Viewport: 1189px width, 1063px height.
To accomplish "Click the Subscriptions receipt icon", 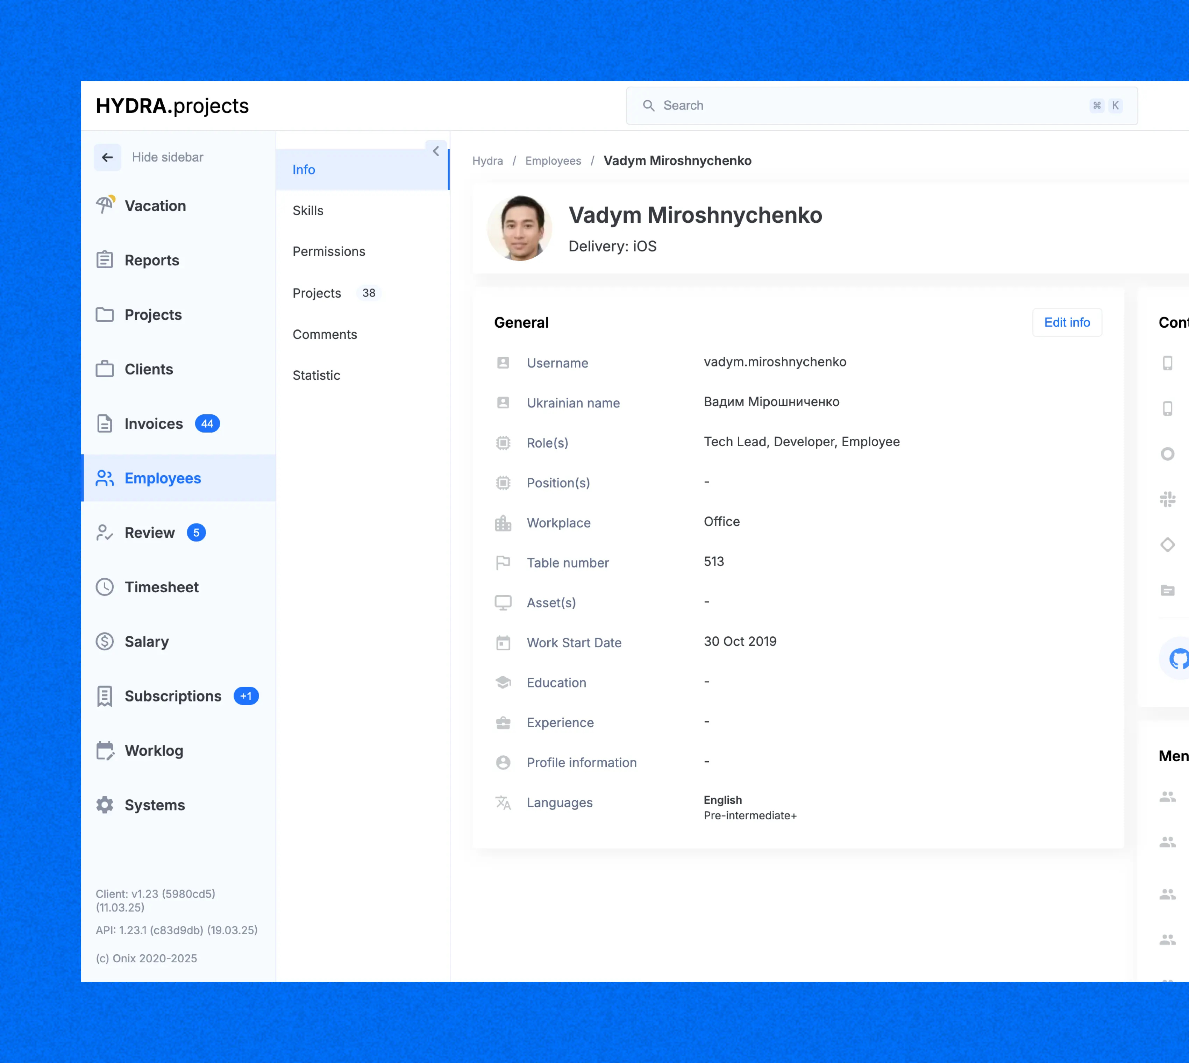I will 105,695.
